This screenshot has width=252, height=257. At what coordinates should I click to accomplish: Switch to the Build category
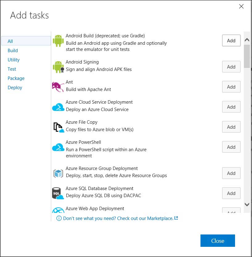(13, 50)
